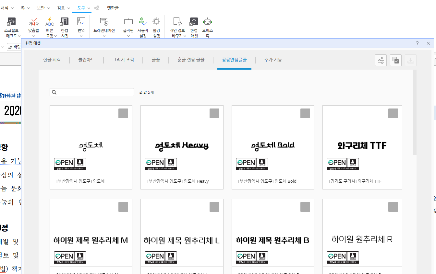436x274 pixels.
Task: Switch to the 한글 서식 tab
Action: click(52, 60)
